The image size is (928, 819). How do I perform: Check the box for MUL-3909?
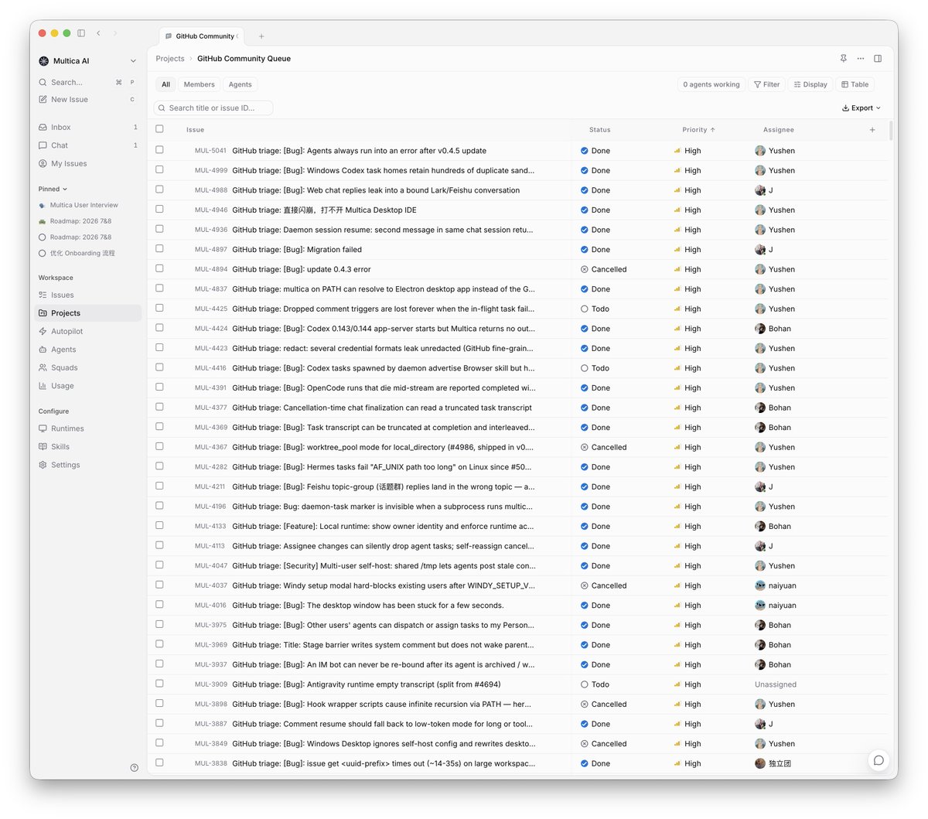pyautogui.click(x=159, y=684)
